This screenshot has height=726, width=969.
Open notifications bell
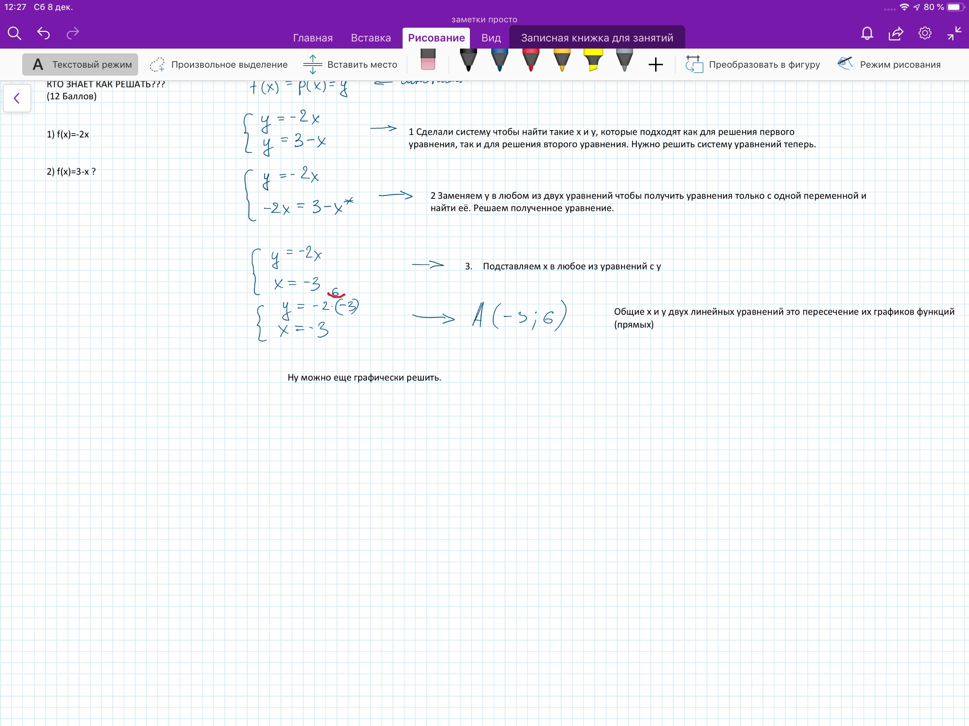point(867,33)
